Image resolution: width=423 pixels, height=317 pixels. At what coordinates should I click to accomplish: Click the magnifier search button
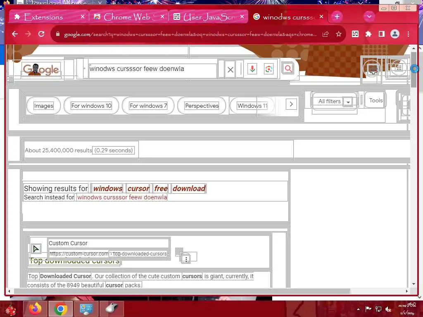pos(288,69)
